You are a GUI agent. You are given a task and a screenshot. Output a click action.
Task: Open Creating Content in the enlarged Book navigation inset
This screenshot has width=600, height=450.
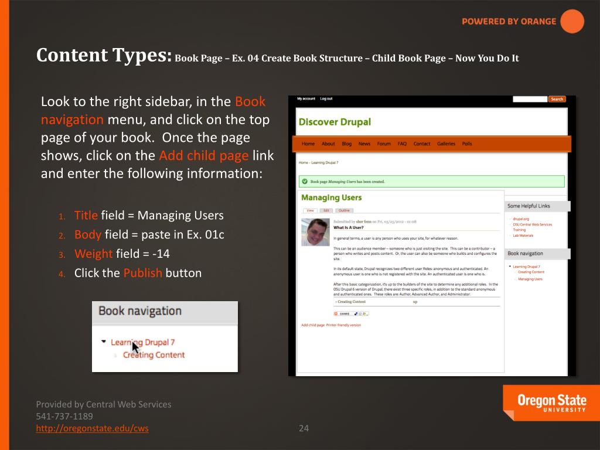154,354
